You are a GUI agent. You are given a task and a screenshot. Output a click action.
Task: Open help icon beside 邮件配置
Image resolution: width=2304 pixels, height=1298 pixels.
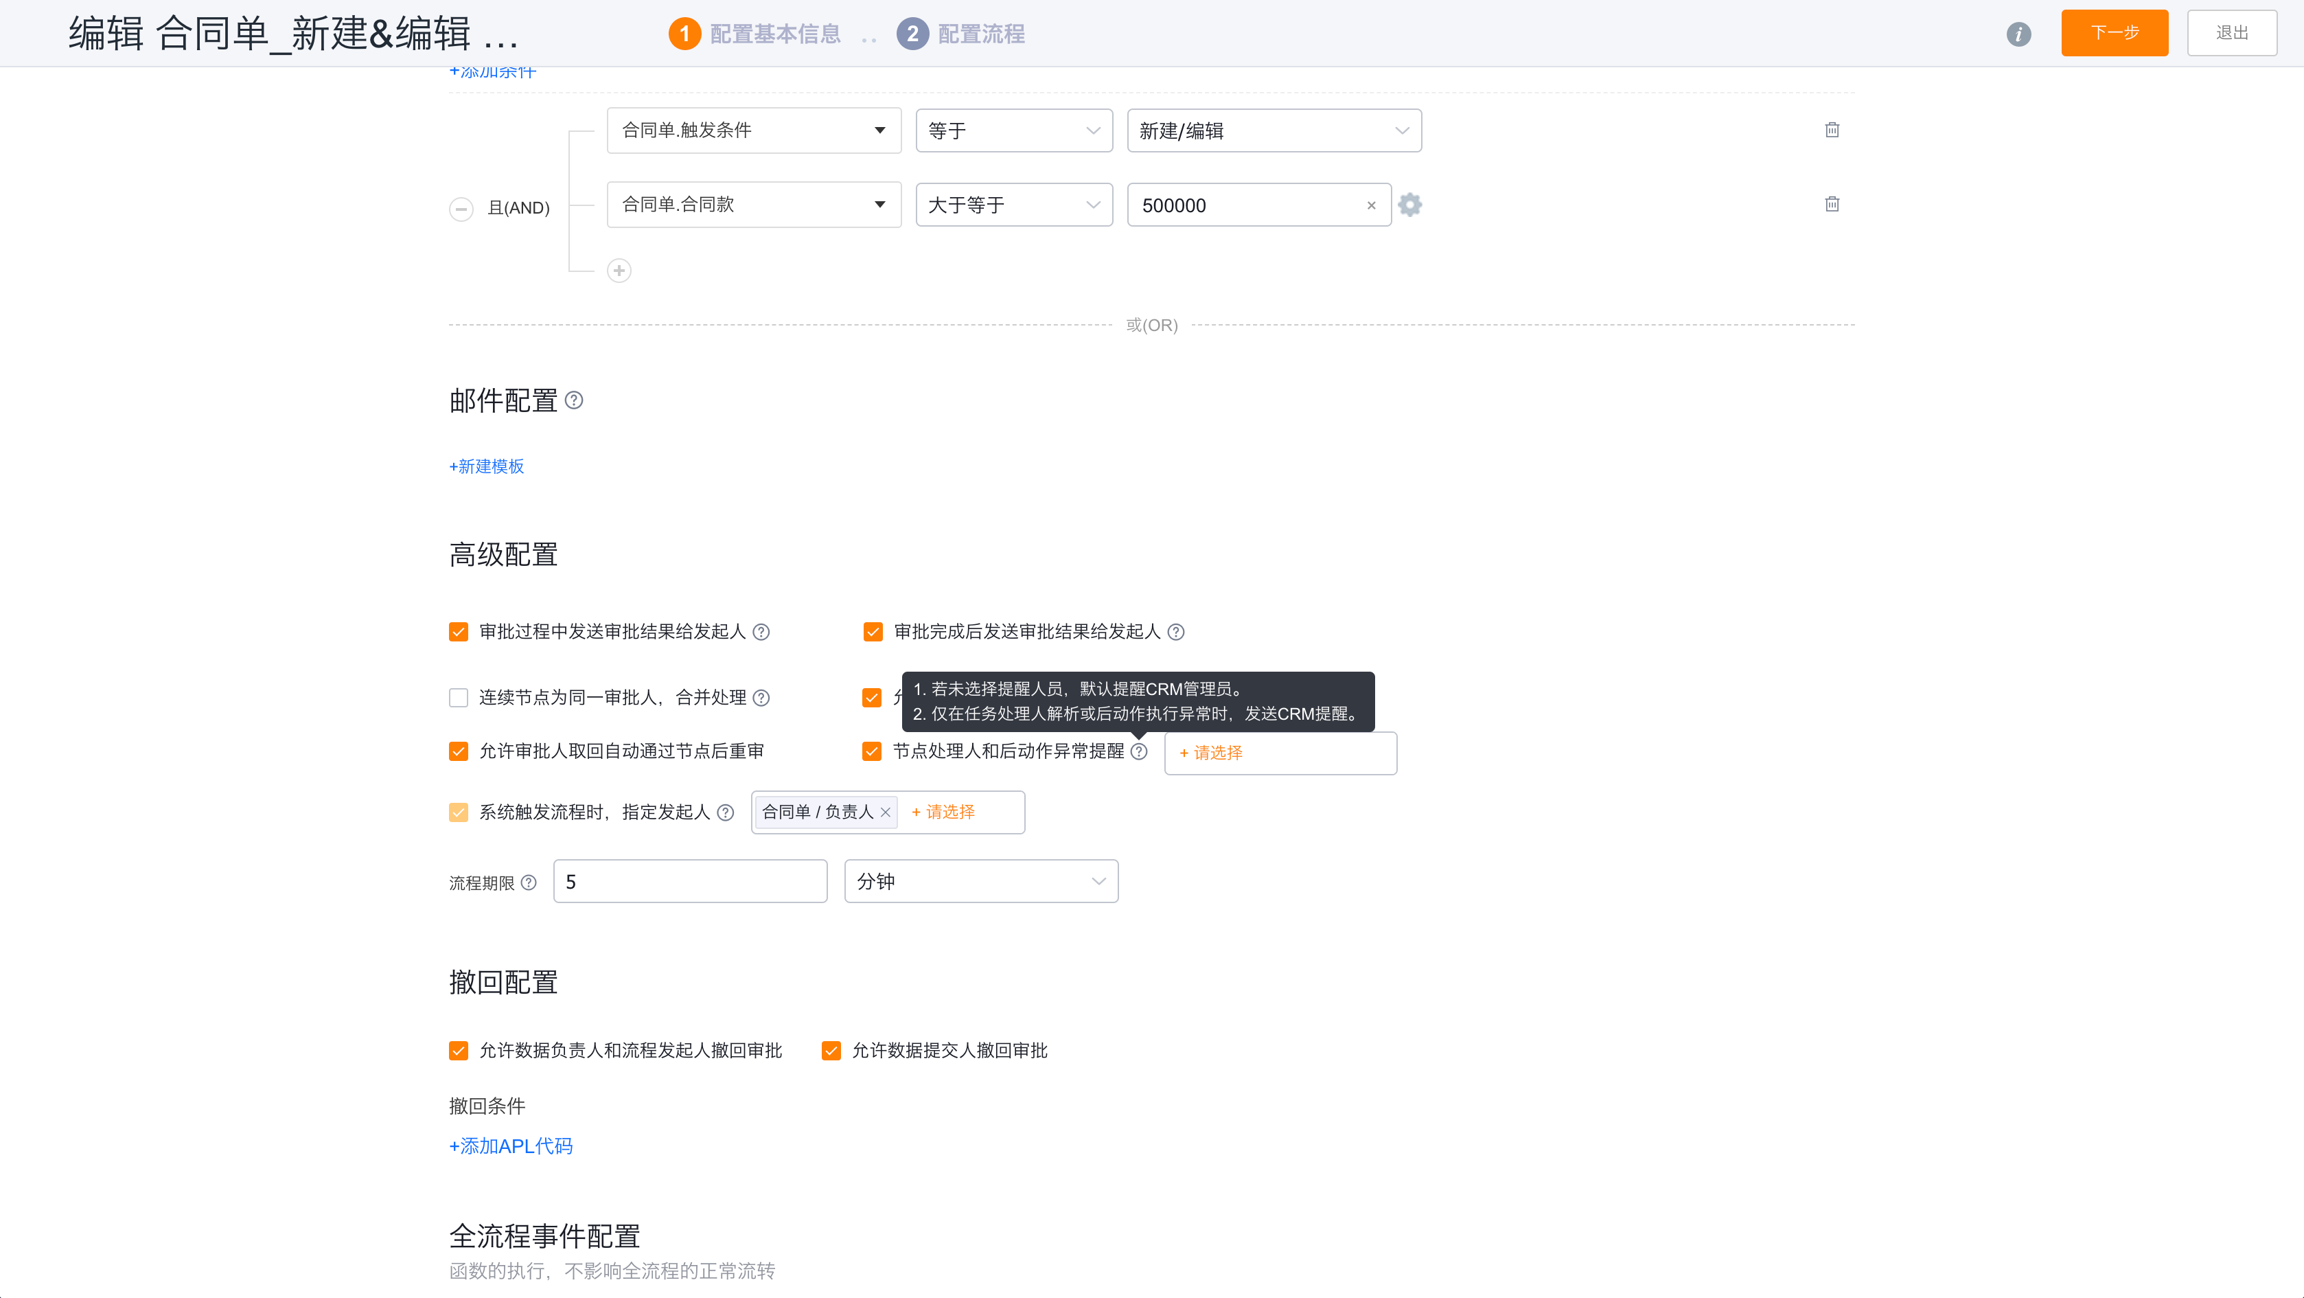pos(574,401)
